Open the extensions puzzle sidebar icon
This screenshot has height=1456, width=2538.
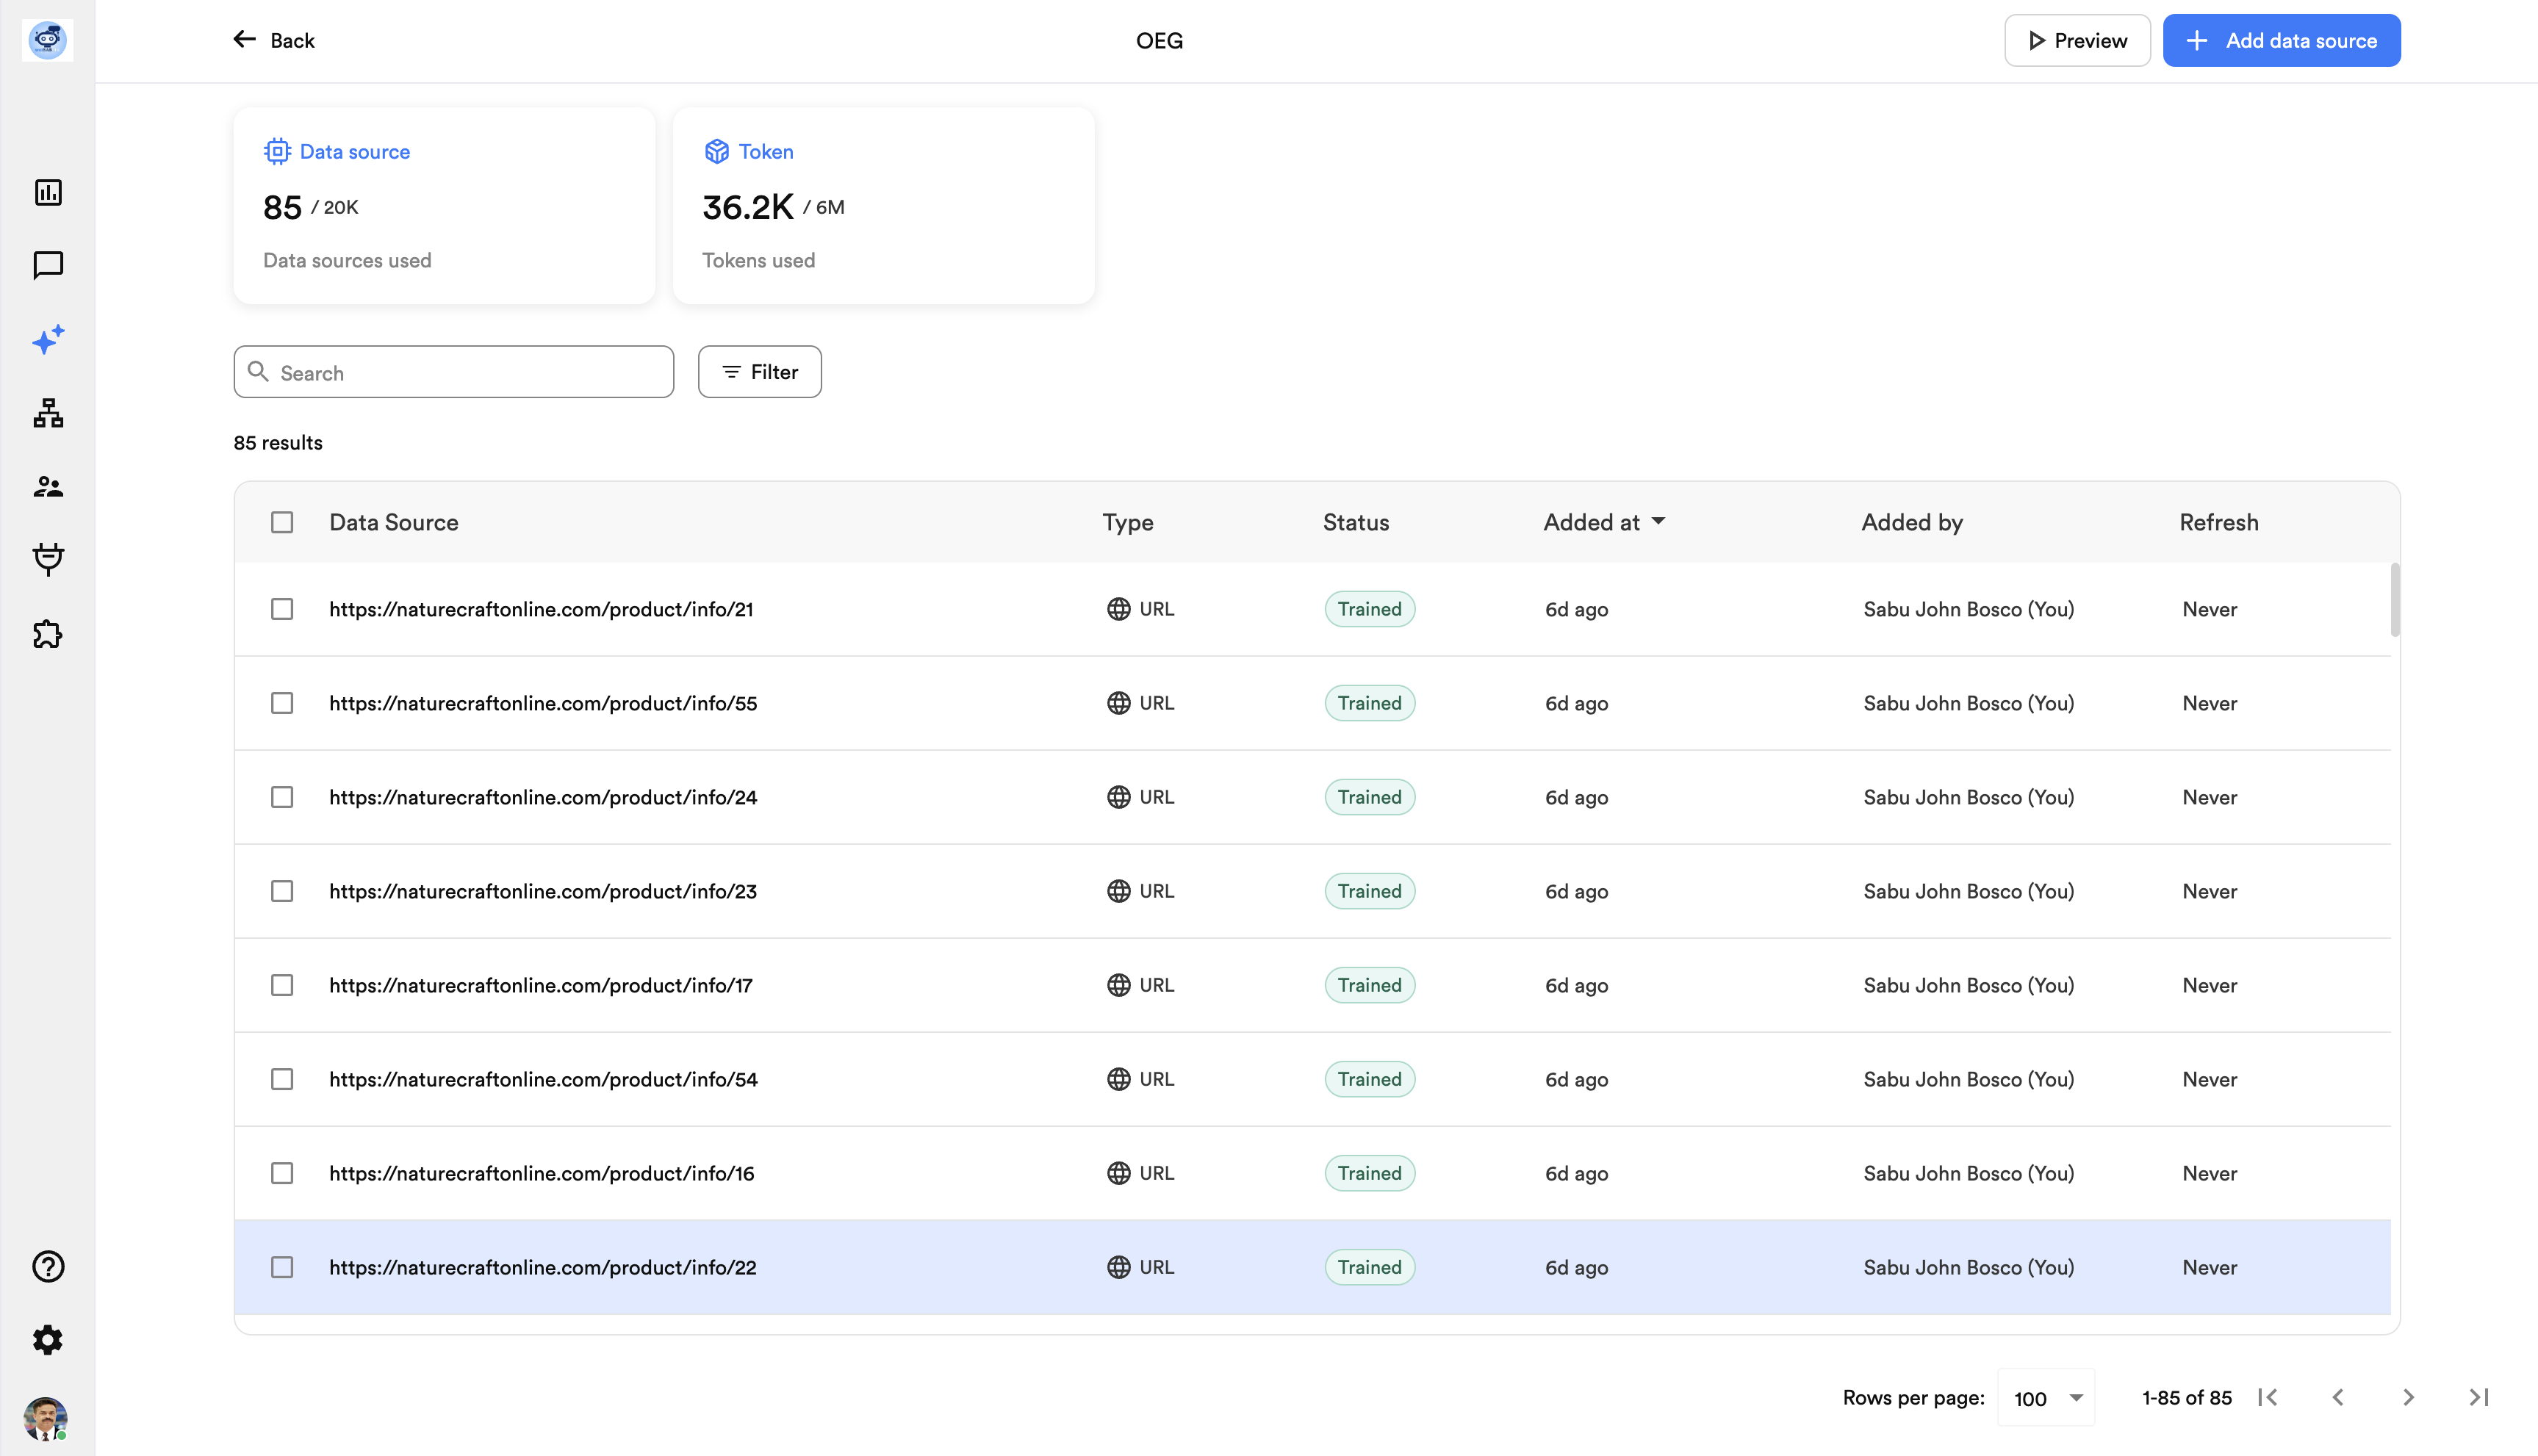coord(48,634)
